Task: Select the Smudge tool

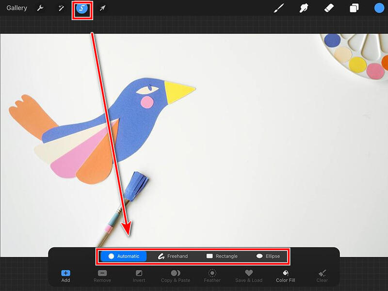Action: coord(304,8)
